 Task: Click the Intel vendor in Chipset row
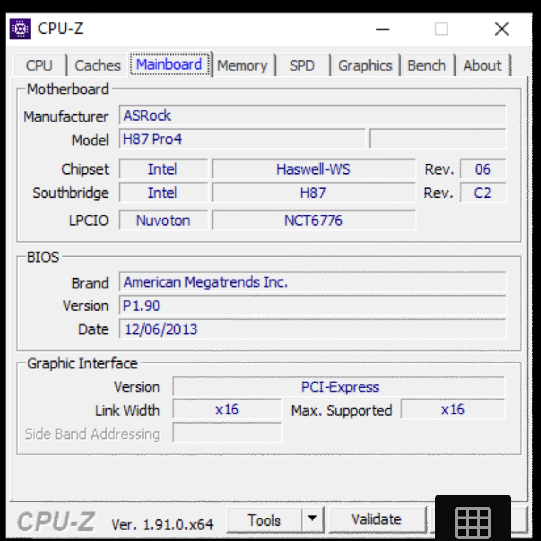(x=163, y=169)
